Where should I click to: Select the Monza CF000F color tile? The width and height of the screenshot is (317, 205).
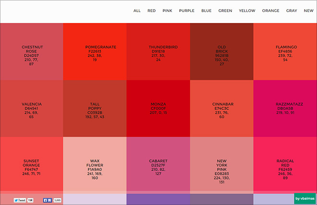(158, 108)
